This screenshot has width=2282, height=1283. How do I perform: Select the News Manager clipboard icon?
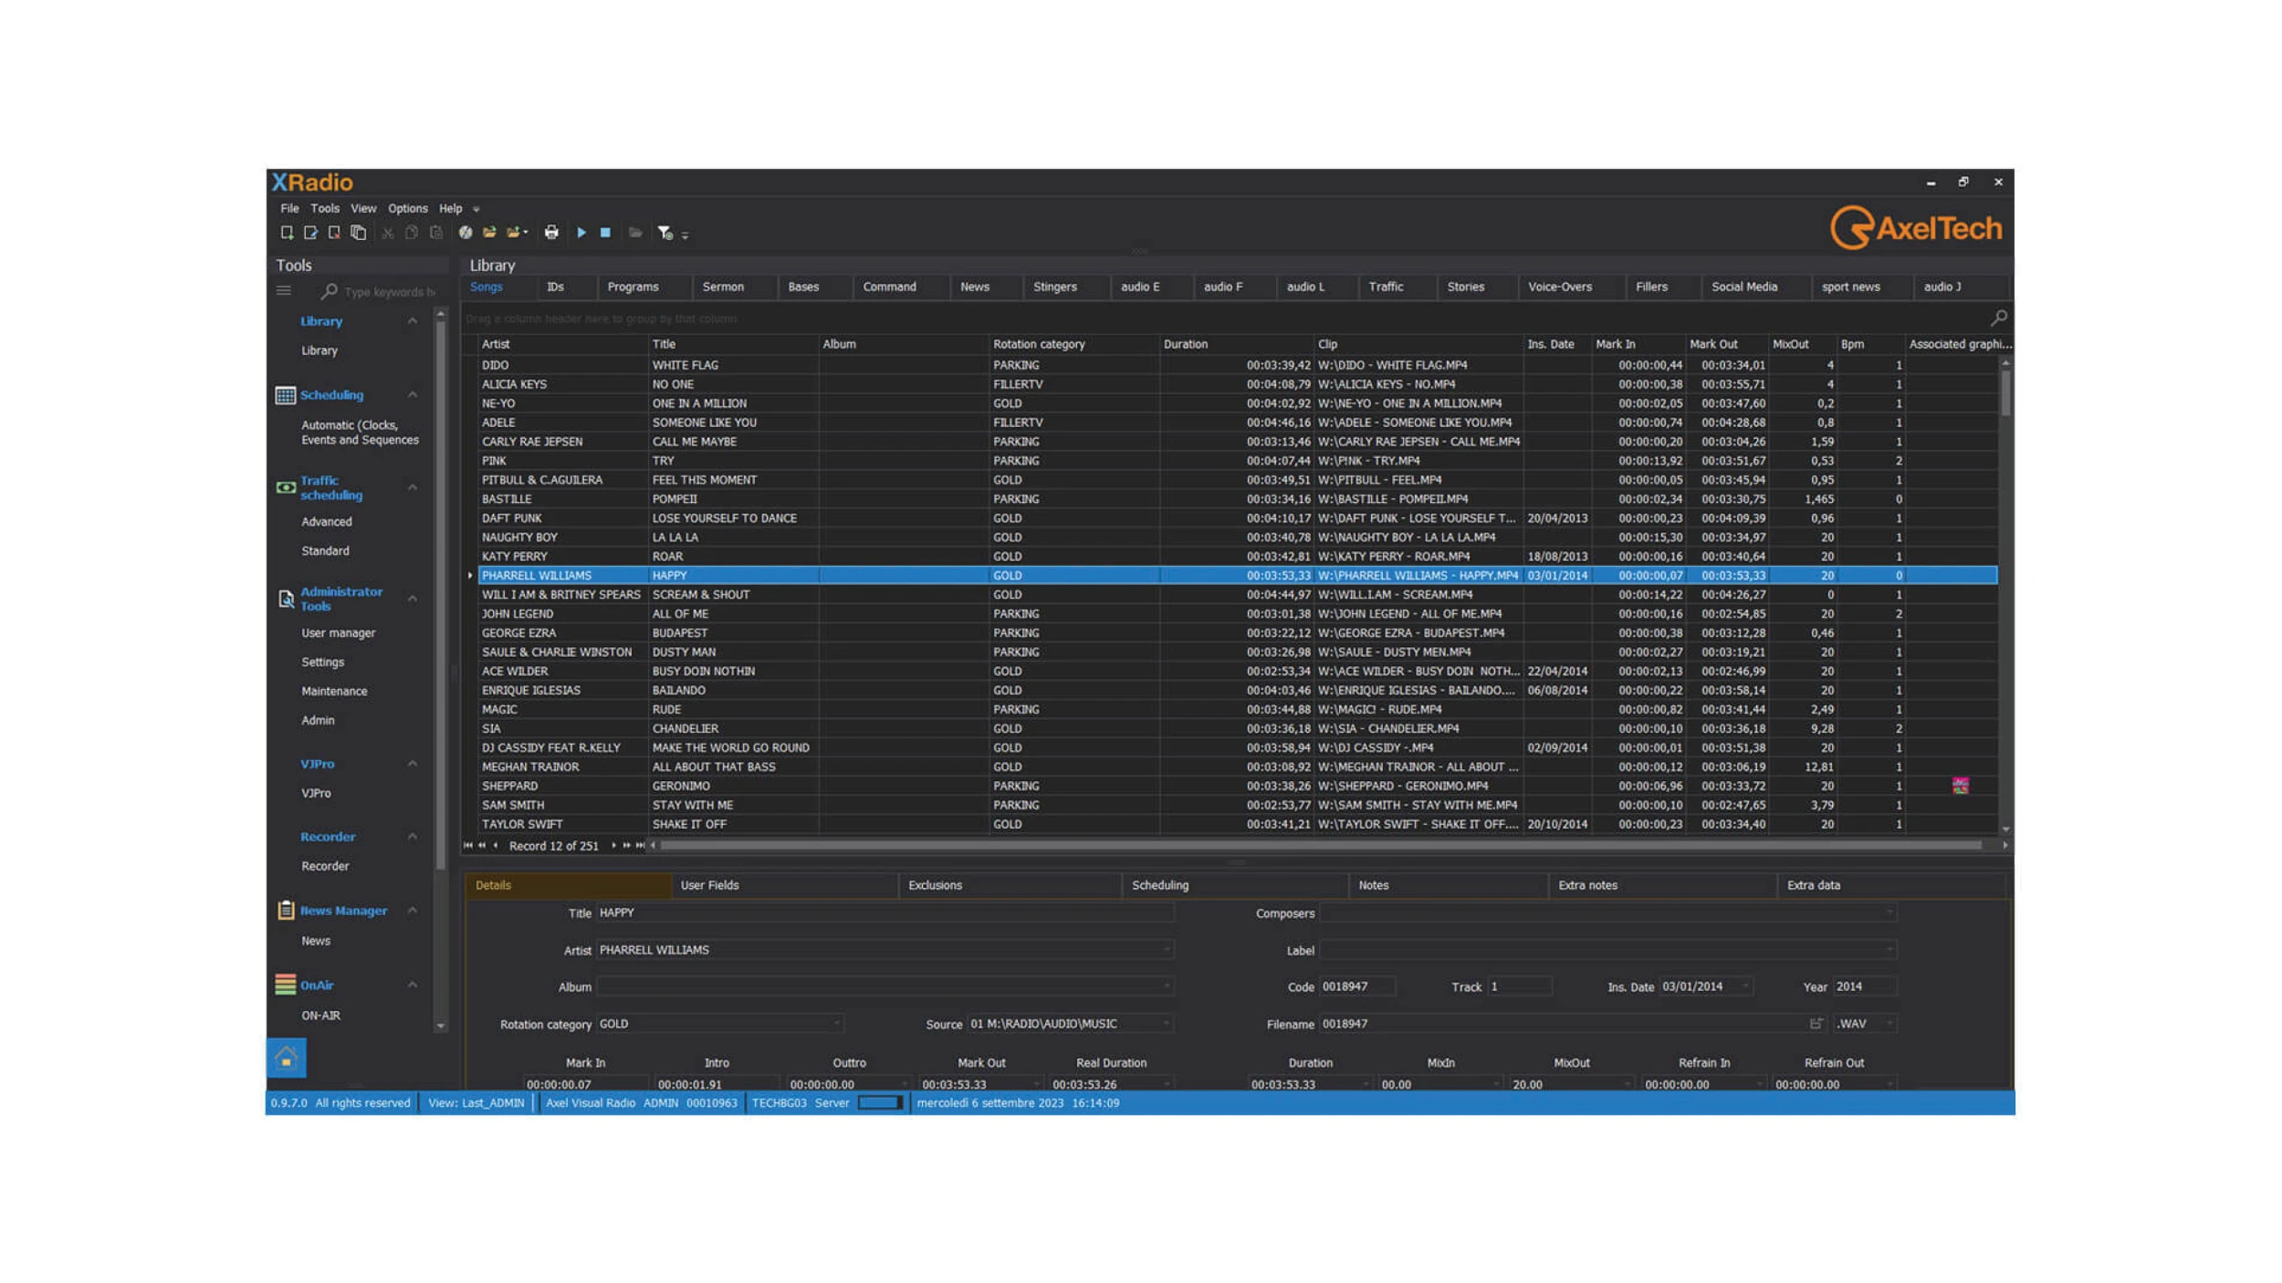(284, 909)
